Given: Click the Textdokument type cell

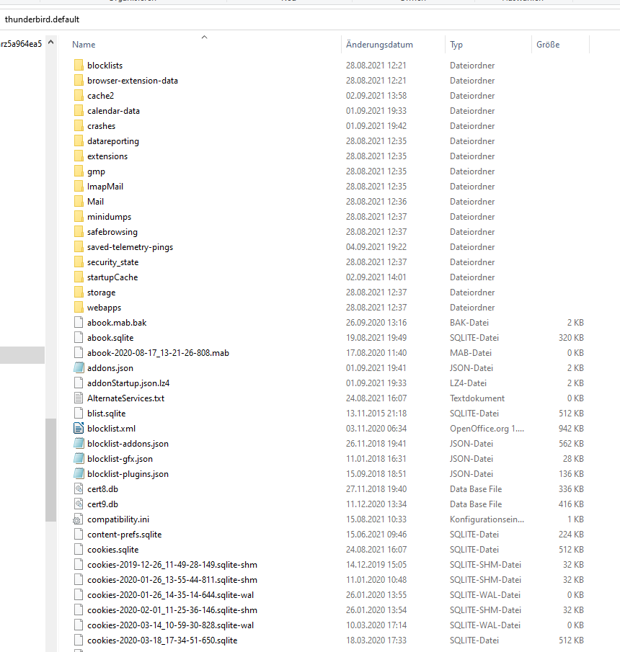Looking at the screenshot, I should click(x=477, y=398).
